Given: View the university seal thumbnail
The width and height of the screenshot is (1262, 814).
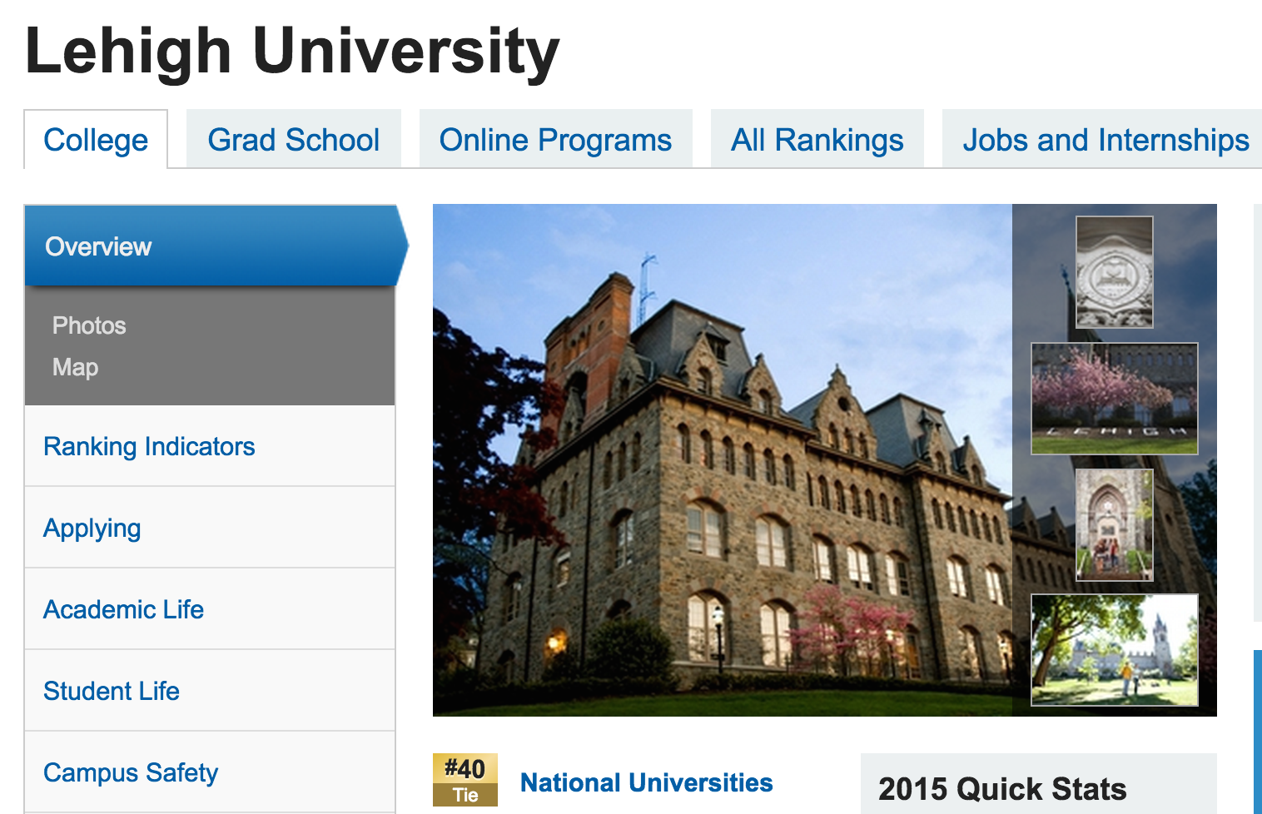Looking at the screenshot, I should pyautogui.click(x=1115, y=272).
